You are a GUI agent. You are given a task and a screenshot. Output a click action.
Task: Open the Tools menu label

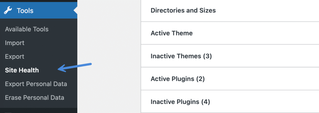25,11
